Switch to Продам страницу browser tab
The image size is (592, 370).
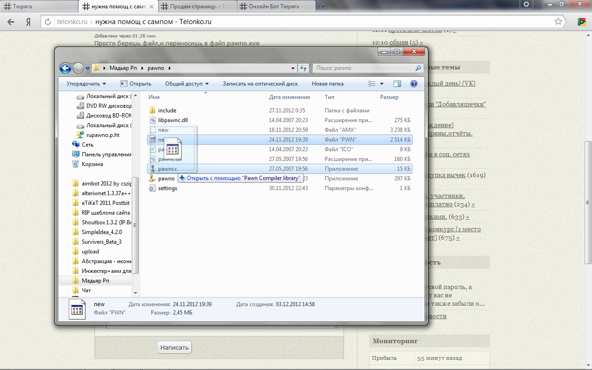(198, 6)
